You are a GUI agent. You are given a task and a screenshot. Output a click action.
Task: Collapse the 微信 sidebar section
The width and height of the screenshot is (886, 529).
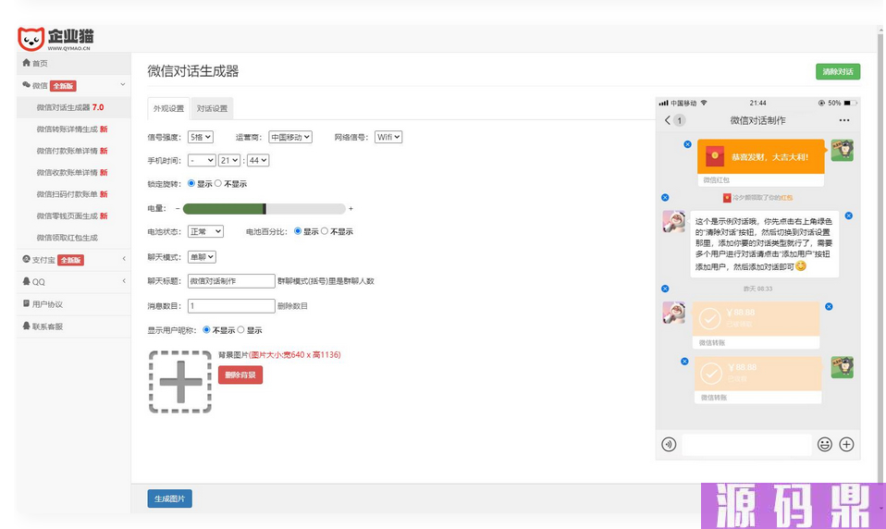click(x=73, y=85)
